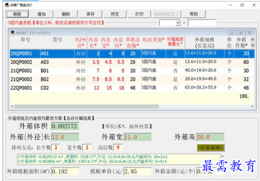Screen dimensions: 260x181
Task: Click the 宽个数 field
Action: 87,147
